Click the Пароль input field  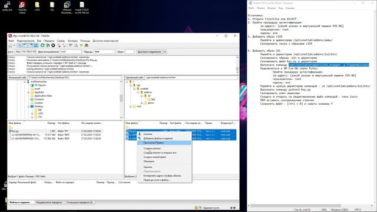tap(105, 52)
